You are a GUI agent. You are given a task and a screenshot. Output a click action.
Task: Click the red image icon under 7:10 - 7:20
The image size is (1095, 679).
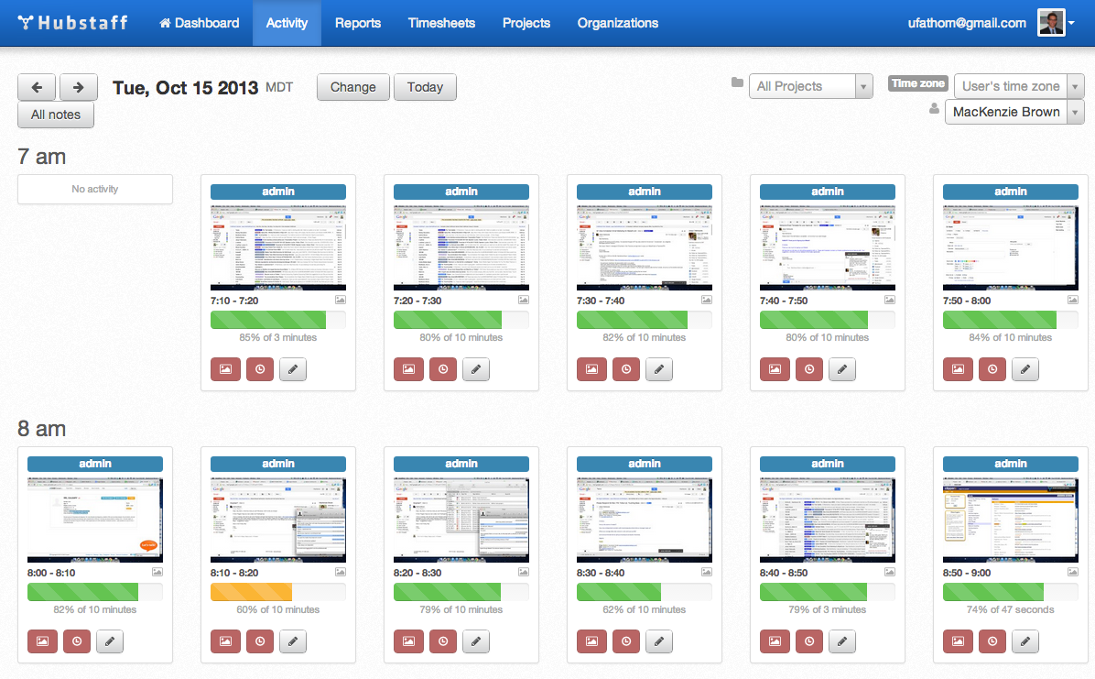[x=225, y=369]
